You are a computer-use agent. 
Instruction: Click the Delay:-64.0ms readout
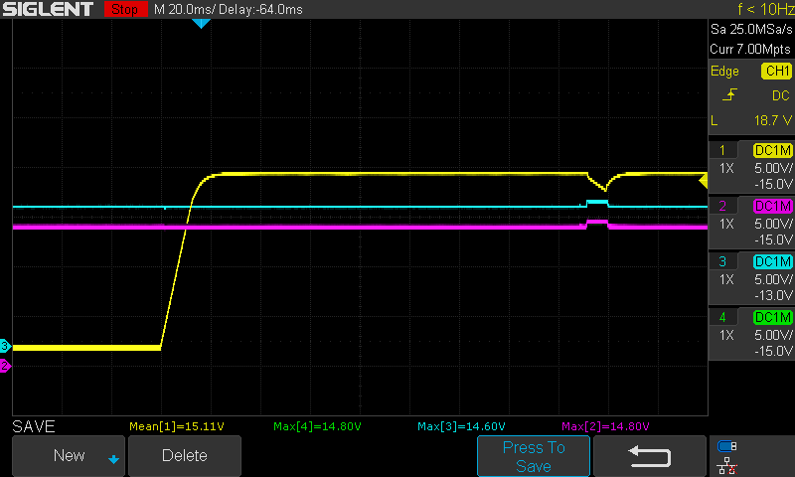click(260, 10)
